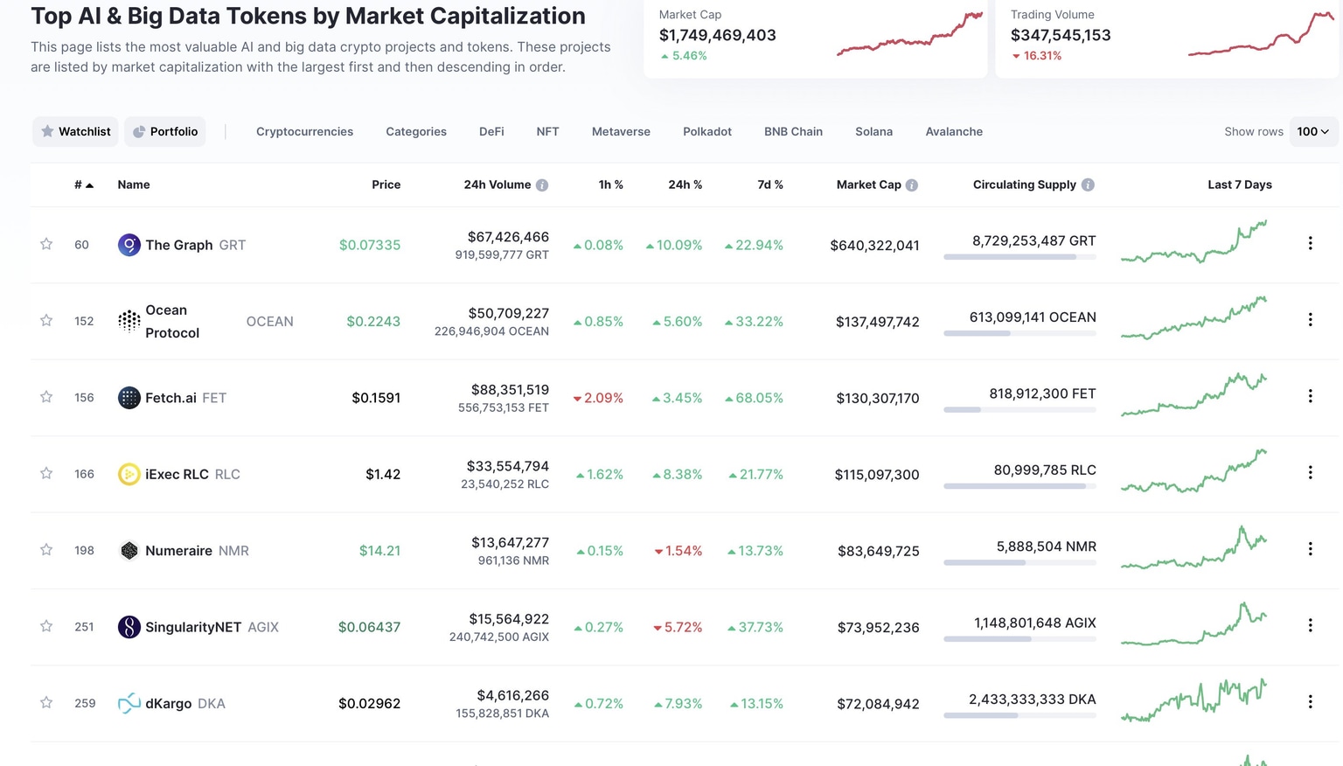Switch to the DeFi category tab

(x=491, y=131)
